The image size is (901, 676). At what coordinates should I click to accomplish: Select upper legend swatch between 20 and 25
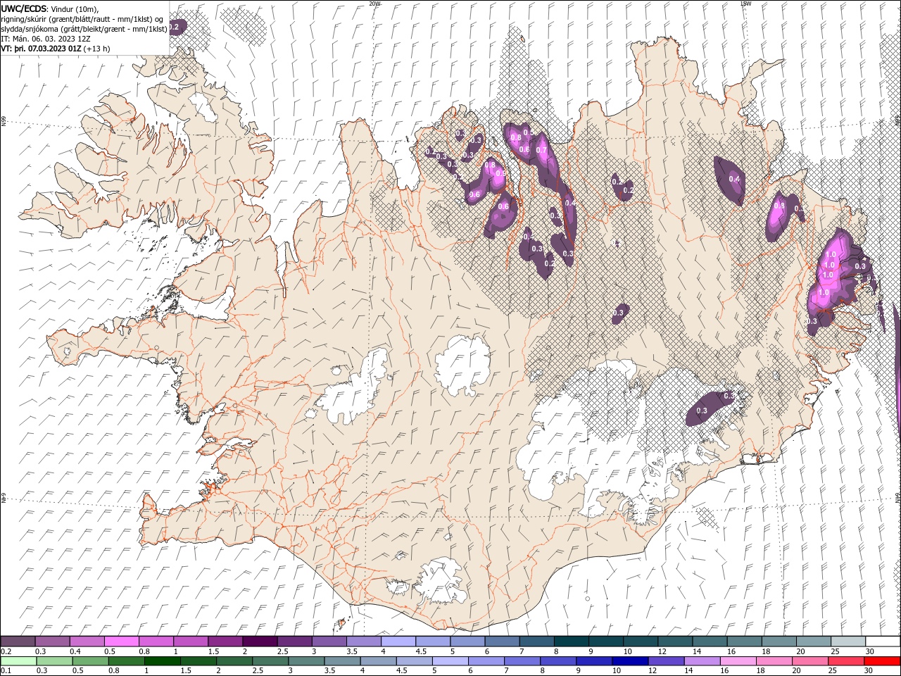(814, 641)
